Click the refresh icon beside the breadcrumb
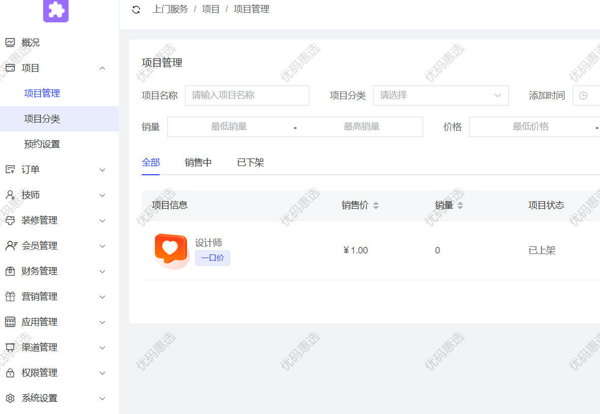 click(x=136, y=10)
